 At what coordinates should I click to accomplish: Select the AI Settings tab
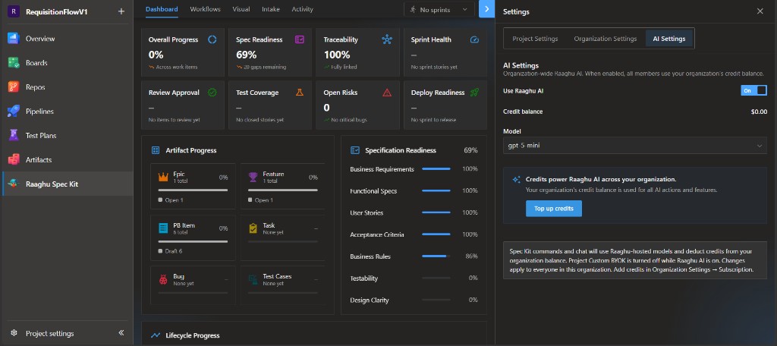tap(669, 39)
